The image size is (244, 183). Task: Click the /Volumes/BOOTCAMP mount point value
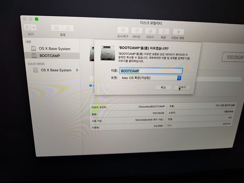click(x=151, y=107)
